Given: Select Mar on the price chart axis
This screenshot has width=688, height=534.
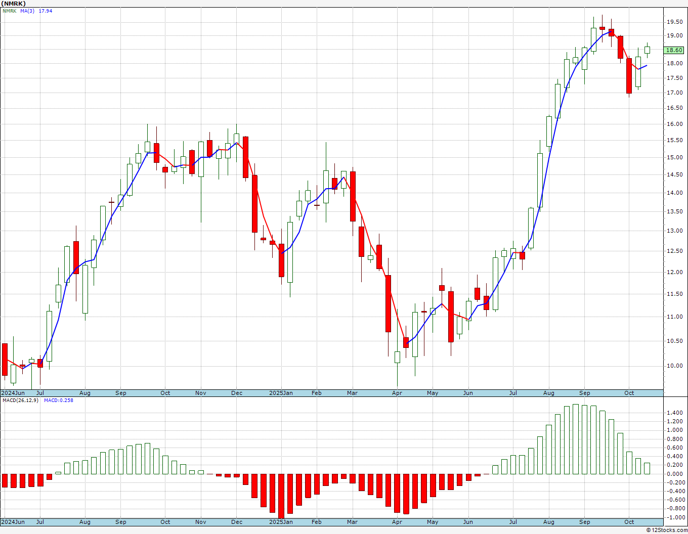Looking at the screenshot, I should point(352,393).
